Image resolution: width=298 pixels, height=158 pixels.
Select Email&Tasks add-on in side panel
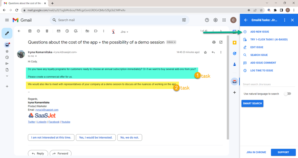[x=234, y=81]
